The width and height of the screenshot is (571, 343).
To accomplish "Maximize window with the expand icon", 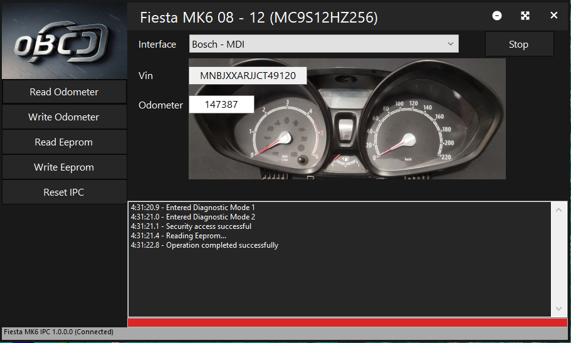I will (525, 16).
